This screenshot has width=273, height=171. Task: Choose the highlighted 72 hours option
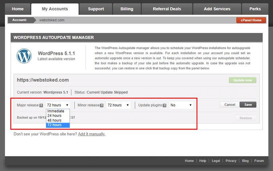point(58,125)
